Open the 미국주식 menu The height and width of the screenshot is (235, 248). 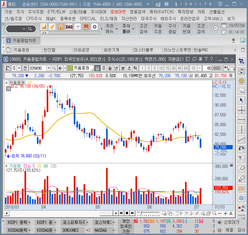click(x=148, y=19)
